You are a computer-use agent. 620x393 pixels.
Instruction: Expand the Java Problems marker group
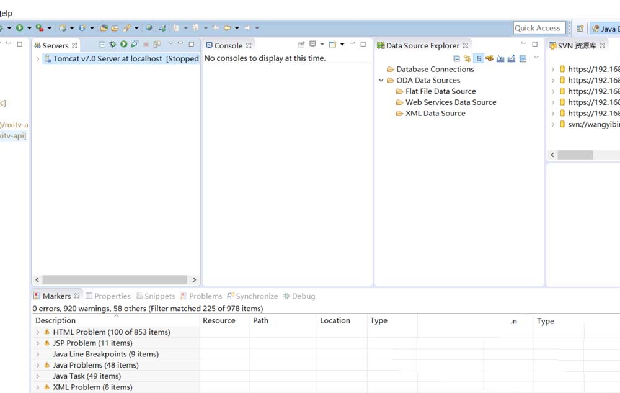point(38,365)
